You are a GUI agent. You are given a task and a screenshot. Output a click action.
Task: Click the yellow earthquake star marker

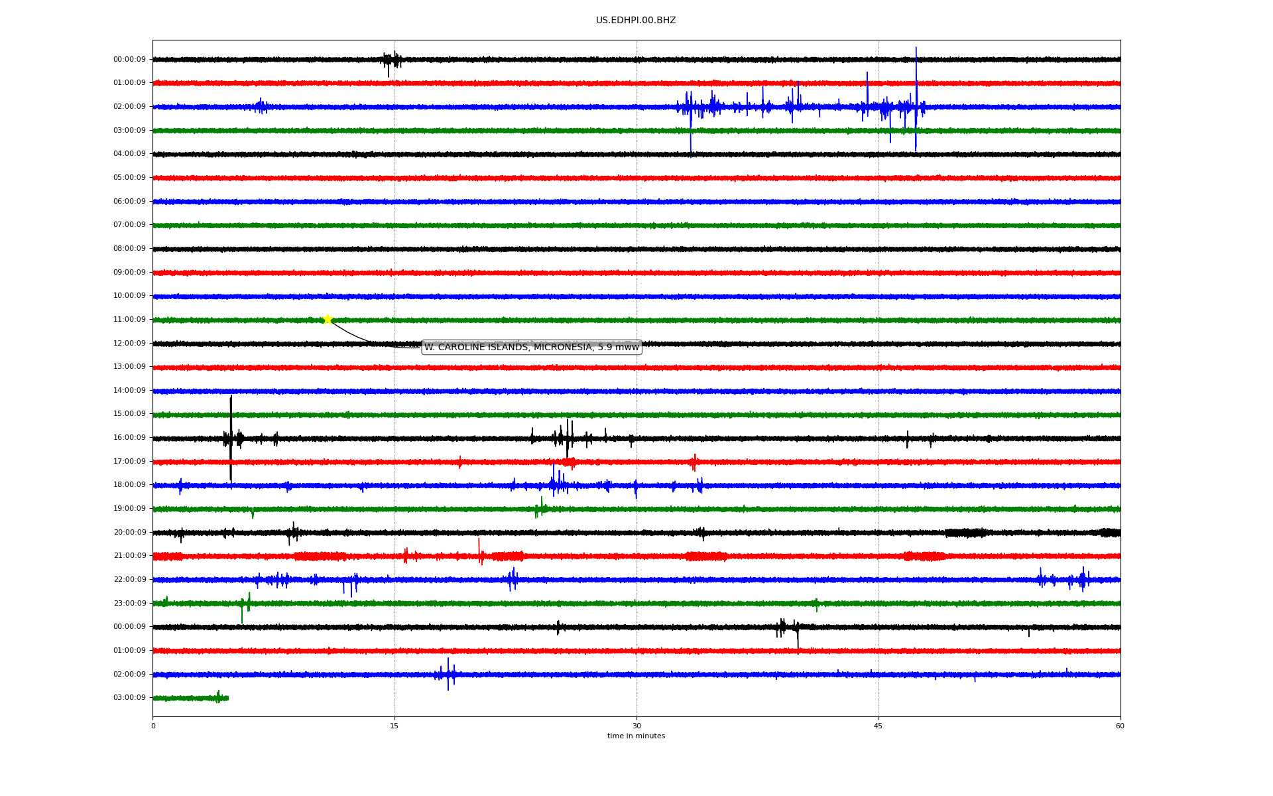[x=328, y=319]
